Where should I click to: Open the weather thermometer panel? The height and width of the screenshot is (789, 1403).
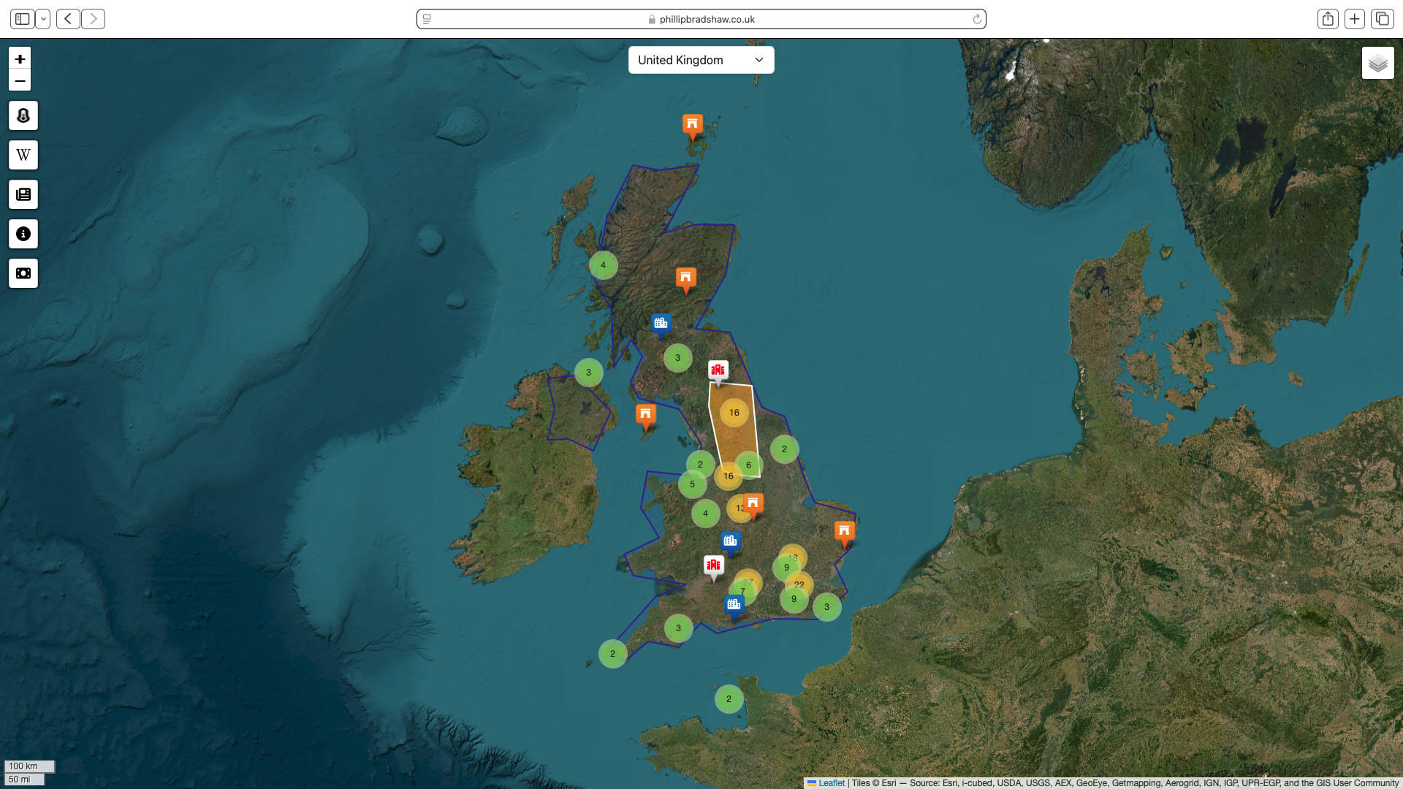23,116
